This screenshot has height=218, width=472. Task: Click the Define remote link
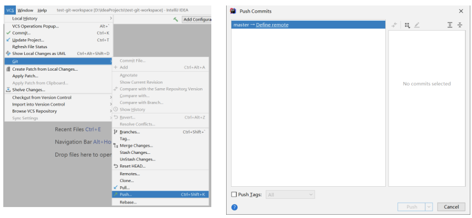[x=272, y=25]
